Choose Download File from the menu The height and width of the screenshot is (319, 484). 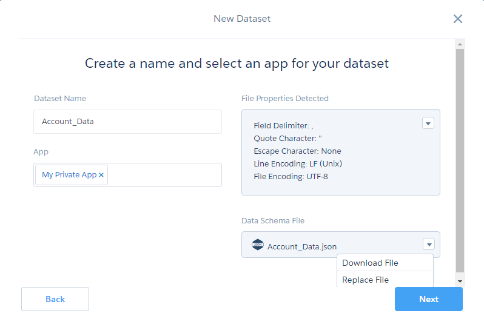370,263
